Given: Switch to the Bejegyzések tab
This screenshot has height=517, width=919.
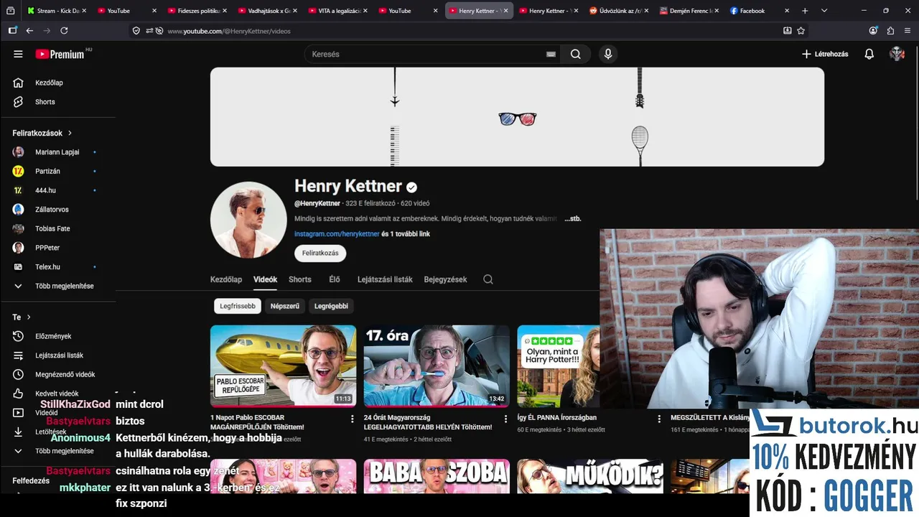Looking at the screenshot, I should (x=445, y=279).
